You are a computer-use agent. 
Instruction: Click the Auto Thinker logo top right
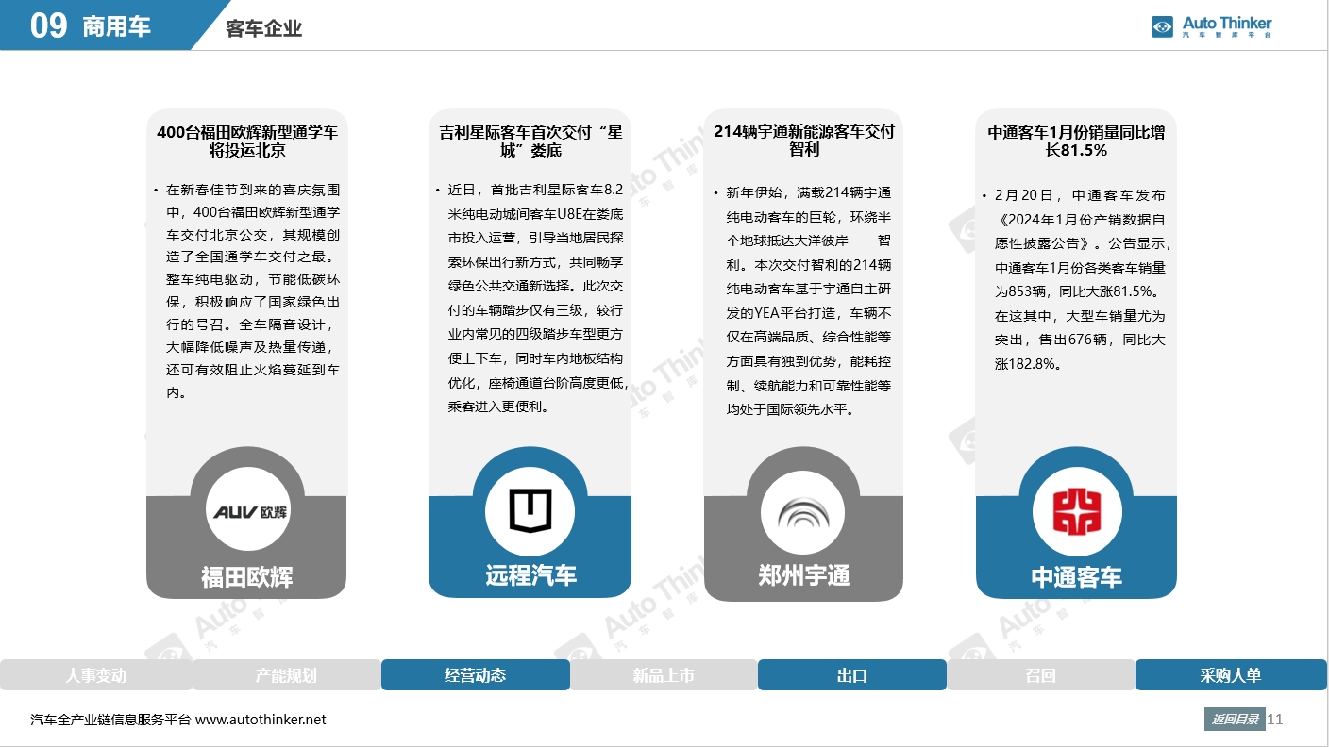point(1212,26)
